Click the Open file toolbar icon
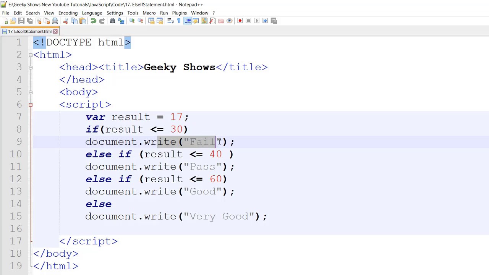The image size is (489, 275). click(x=13, y=21)
